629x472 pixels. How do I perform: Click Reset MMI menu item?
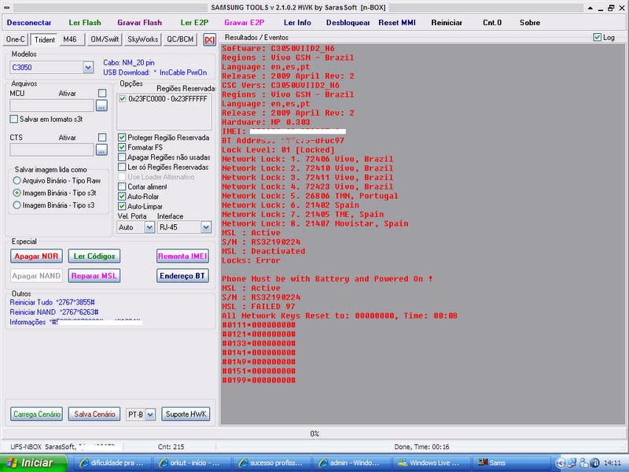click(x=397, y=23)
